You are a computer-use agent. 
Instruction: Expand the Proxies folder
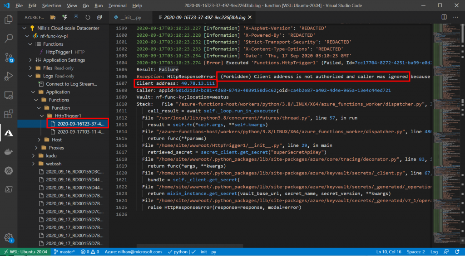click(x=36, y=148)
